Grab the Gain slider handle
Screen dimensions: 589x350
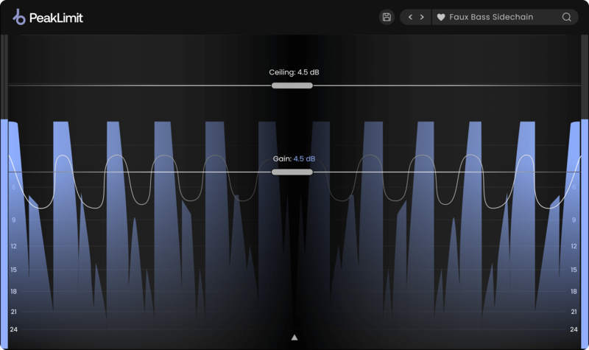pyautogui.click(x=292, y=172)
